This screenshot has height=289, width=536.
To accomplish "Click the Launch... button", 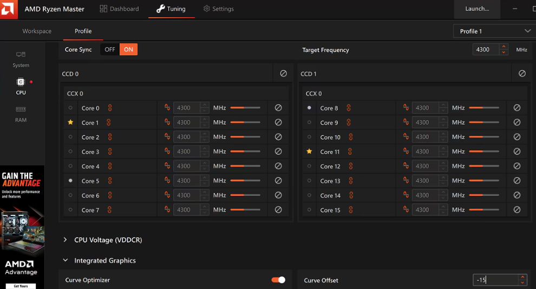I will (477, 9).
